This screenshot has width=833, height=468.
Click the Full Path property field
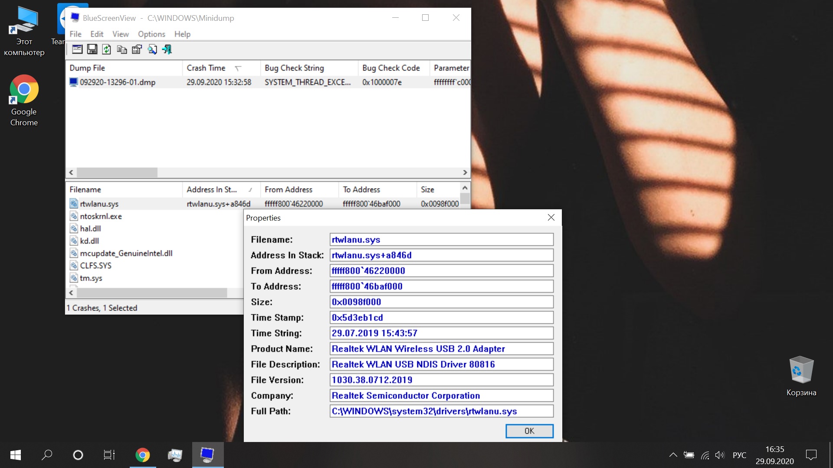[x=442, y=411]
